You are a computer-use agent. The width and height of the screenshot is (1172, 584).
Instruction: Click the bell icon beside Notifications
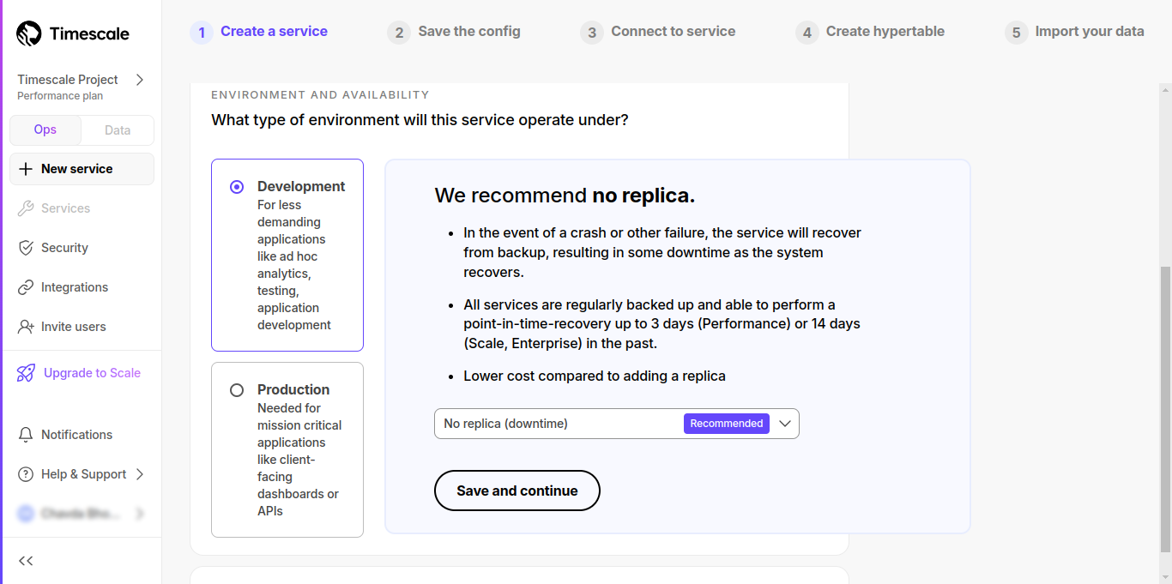[26, 435]
